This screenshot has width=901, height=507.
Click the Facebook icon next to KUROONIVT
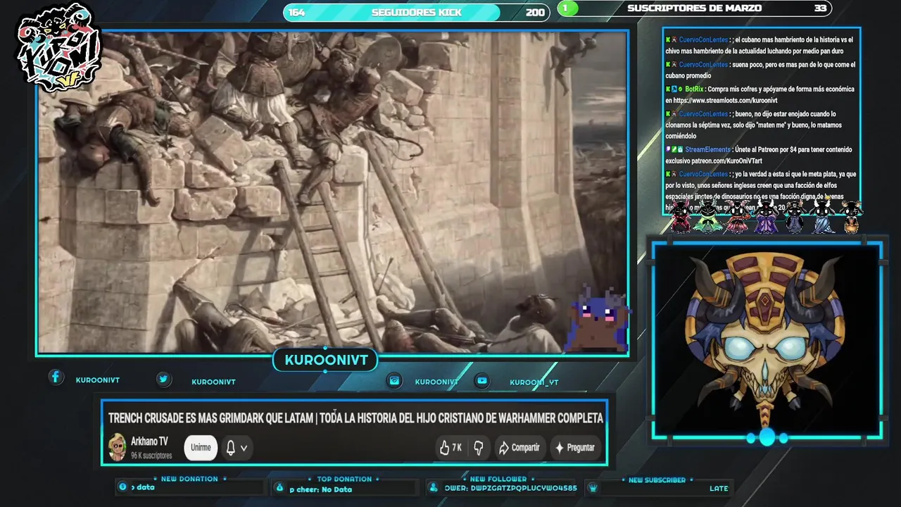(x=56, y=377)
